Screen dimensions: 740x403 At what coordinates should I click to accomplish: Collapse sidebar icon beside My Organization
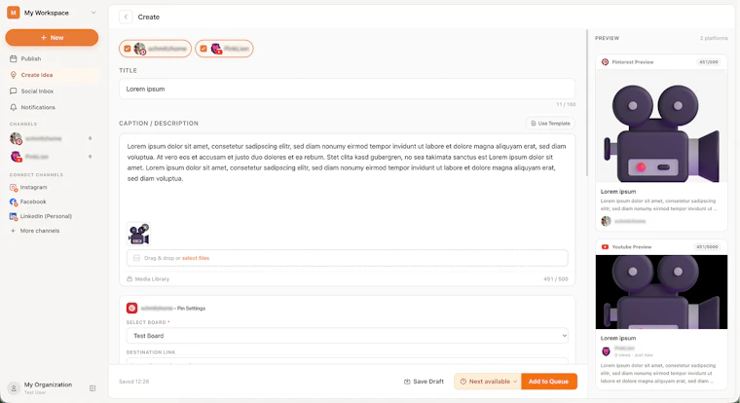(92, 388)
